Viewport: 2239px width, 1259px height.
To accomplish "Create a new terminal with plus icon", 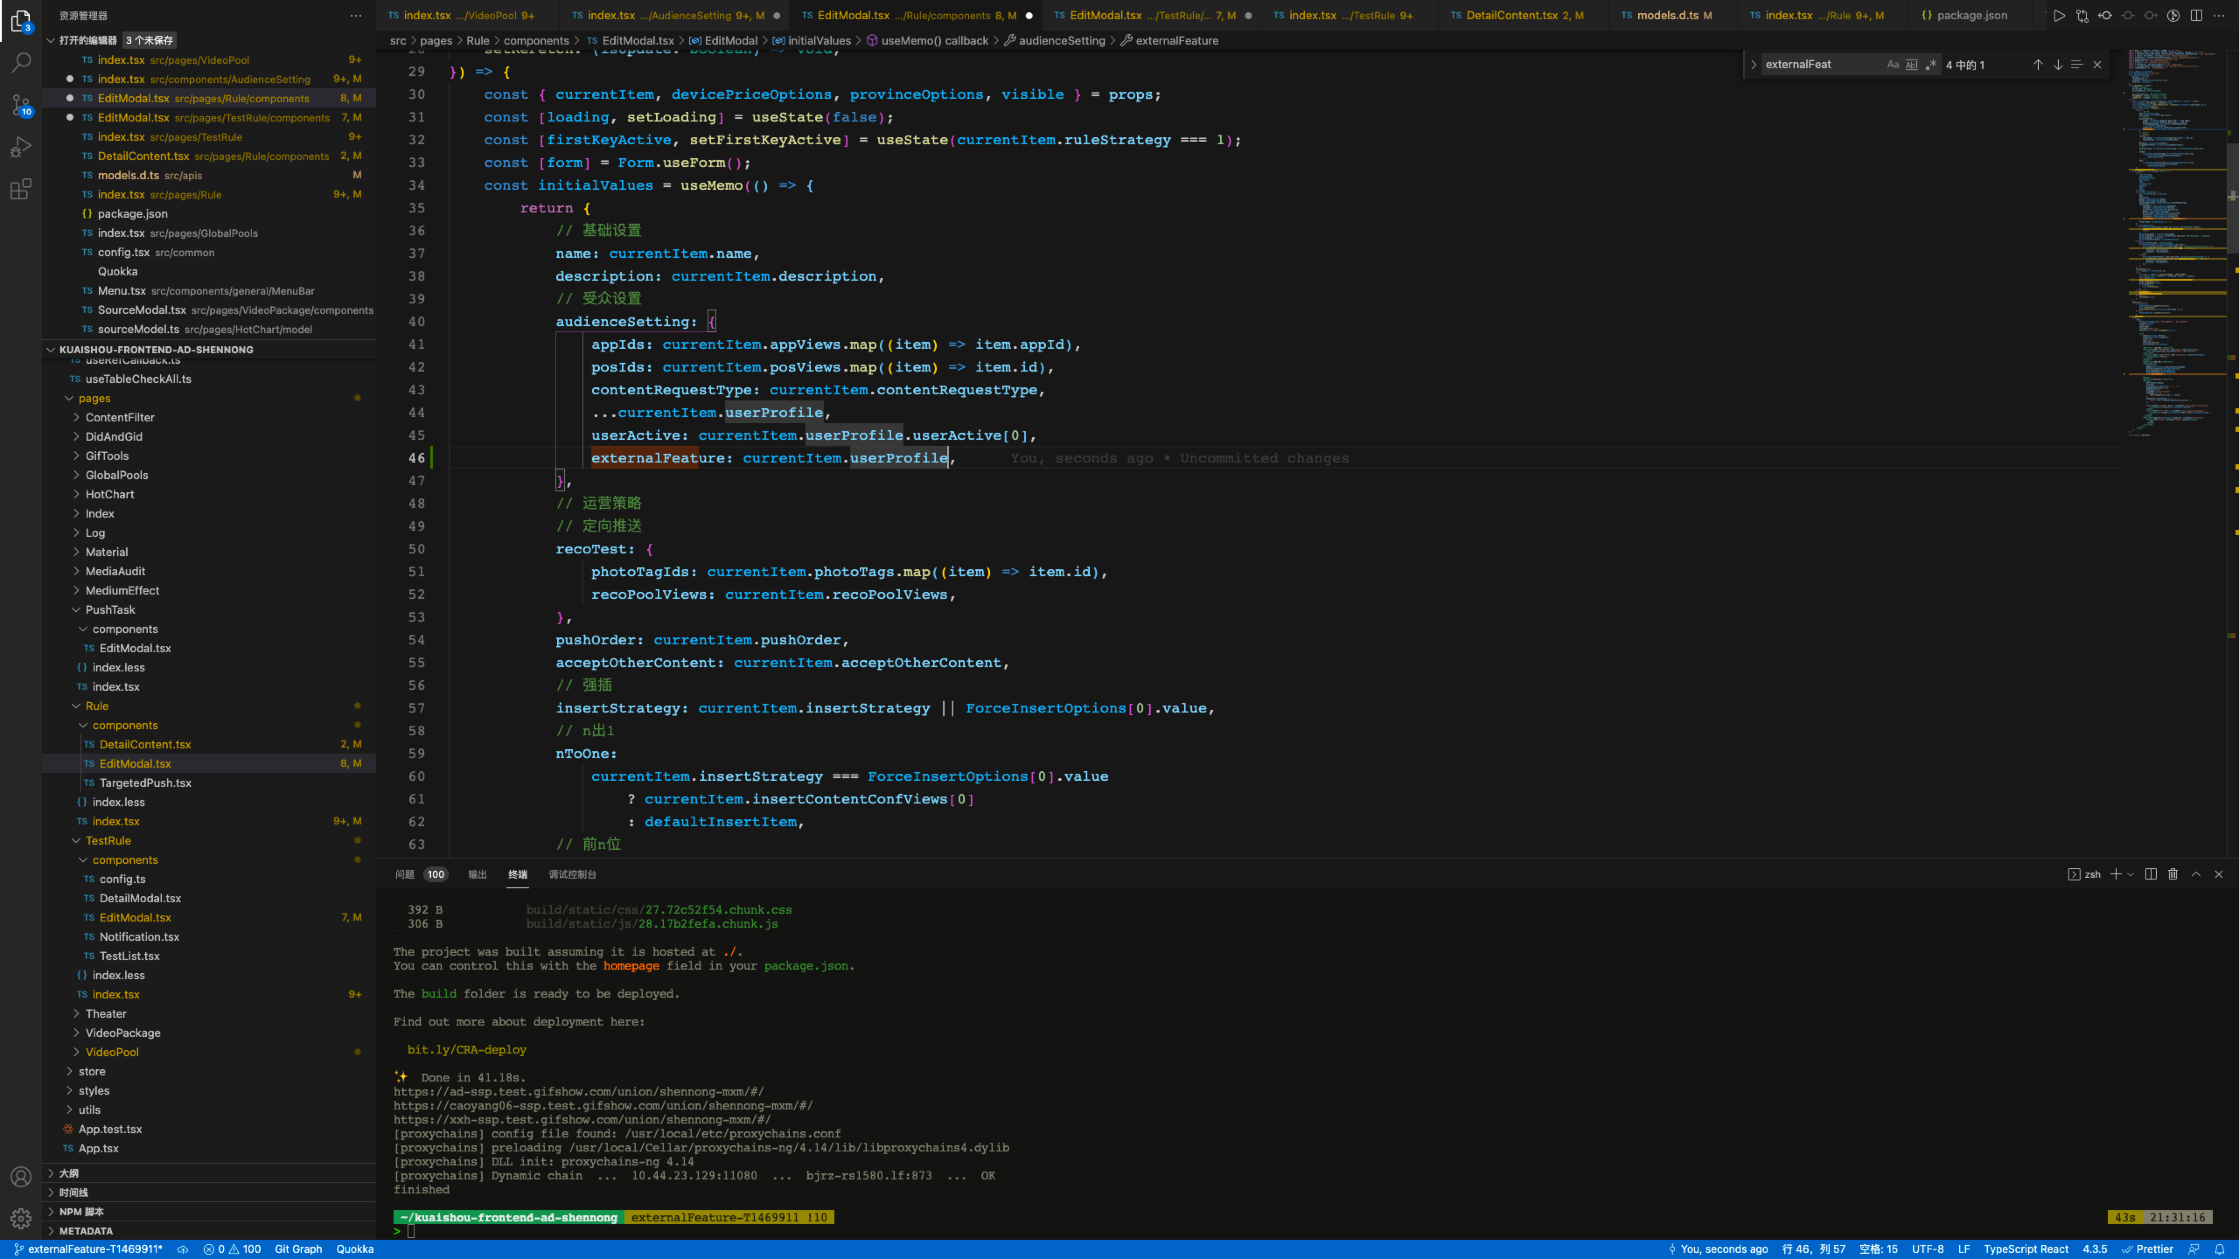I will (2116, 874).
